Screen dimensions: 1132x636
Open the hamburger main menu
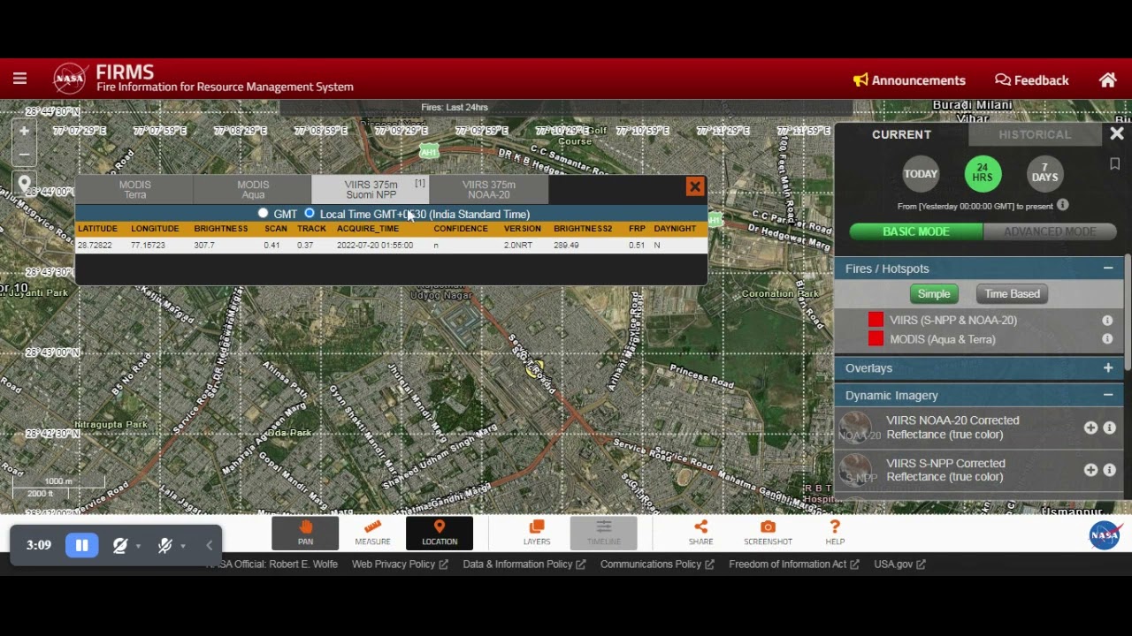point(19,79)
